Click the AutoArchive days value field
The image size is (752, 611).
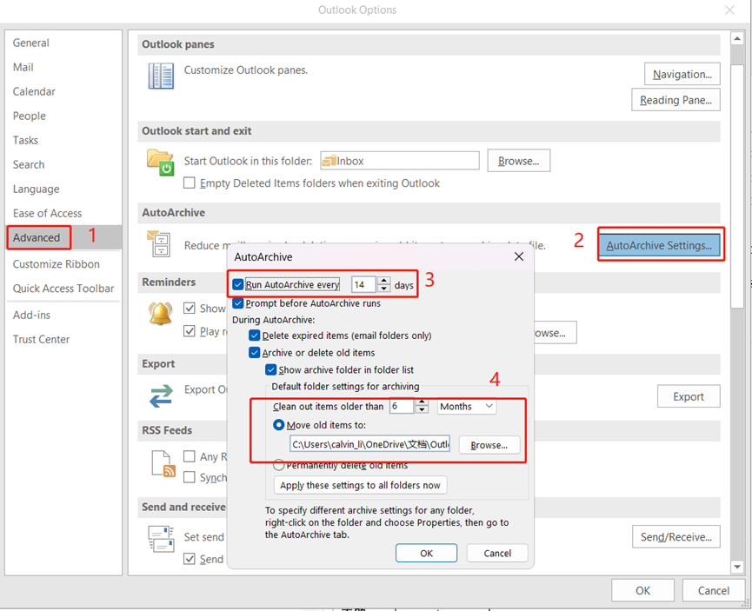[363, 284]
